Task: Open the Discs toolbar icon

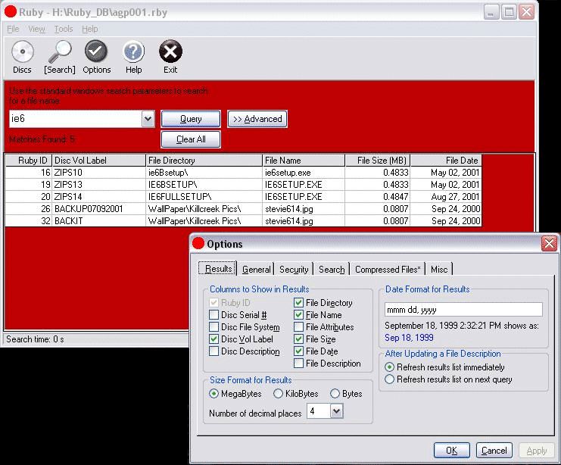Action: (x=22, y=52)
